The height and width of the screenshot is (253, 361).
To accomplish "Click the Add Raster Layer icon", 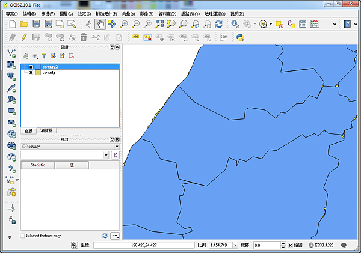I will tap(11, 65).
